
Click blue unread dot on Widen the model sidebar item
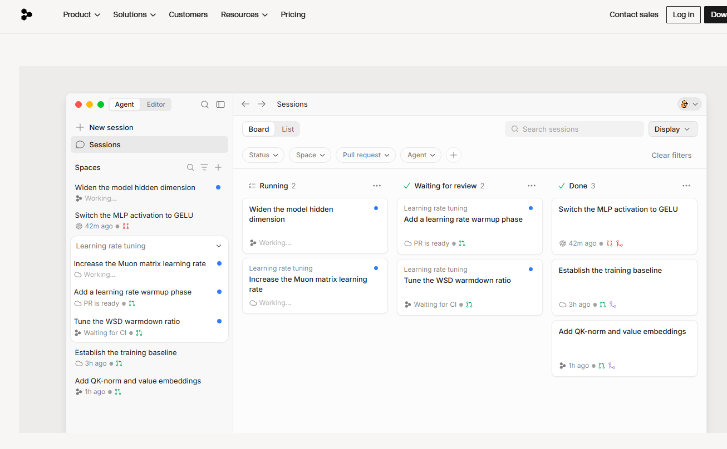pos(218,187)
